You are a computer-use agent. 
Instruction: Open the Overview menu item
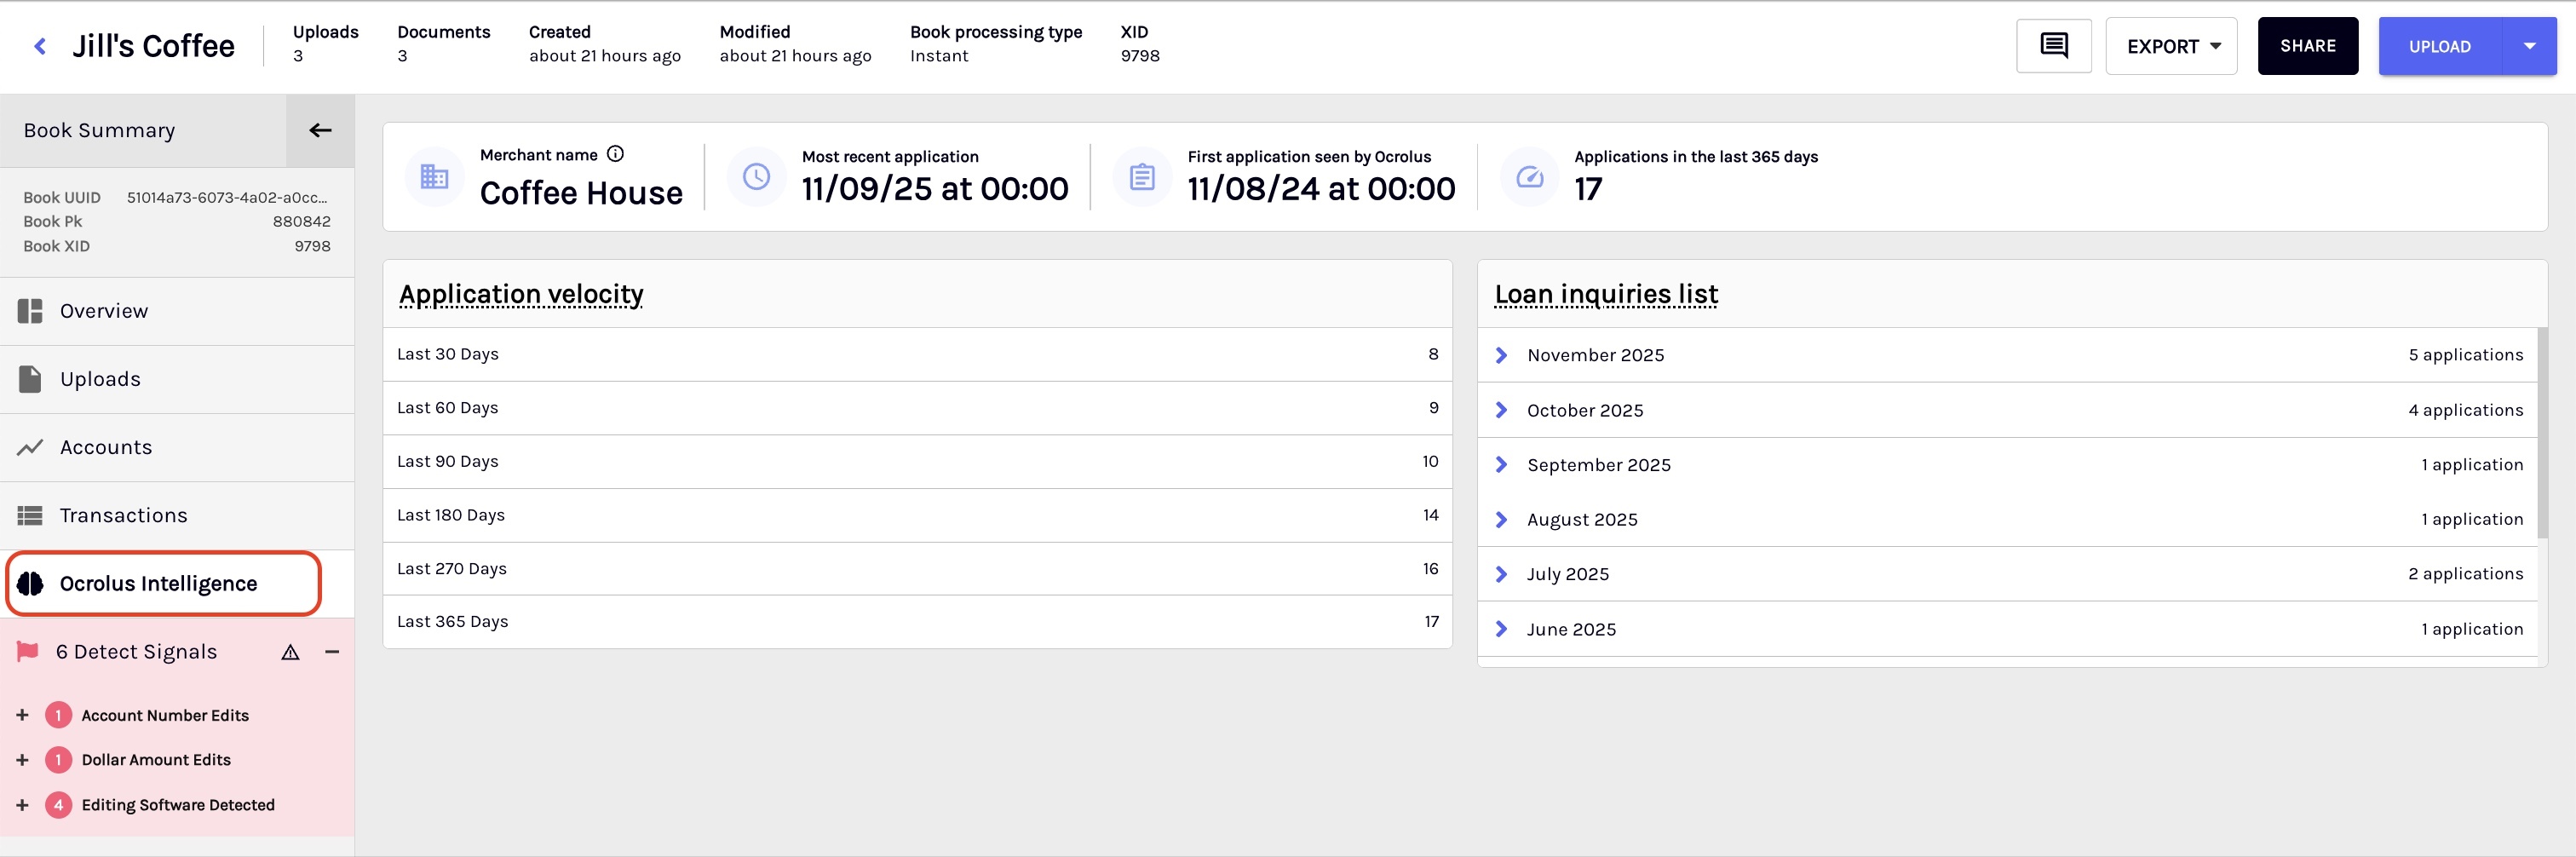[177, 311]
